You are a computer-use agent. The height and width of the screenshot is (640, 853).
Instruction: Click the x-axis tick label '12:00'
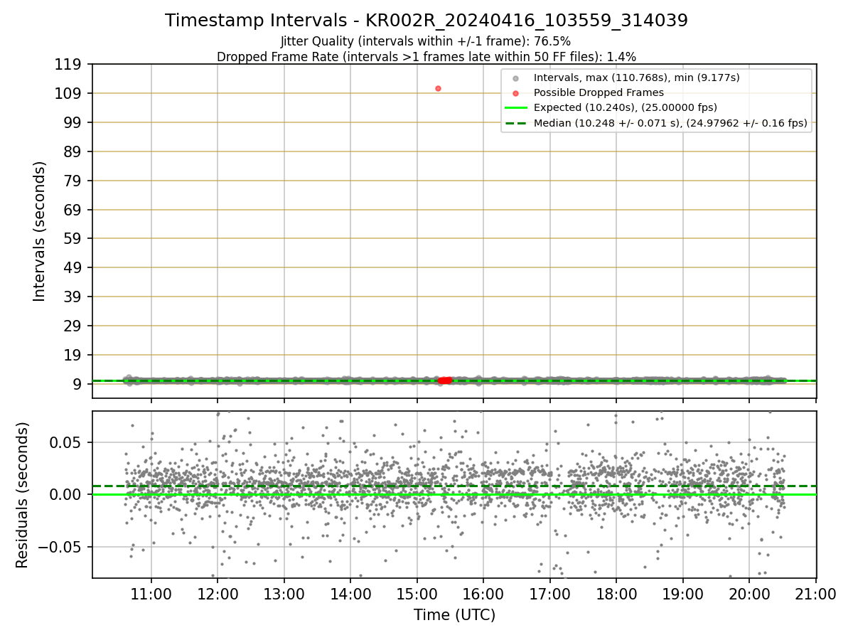[x=218, y=594]
